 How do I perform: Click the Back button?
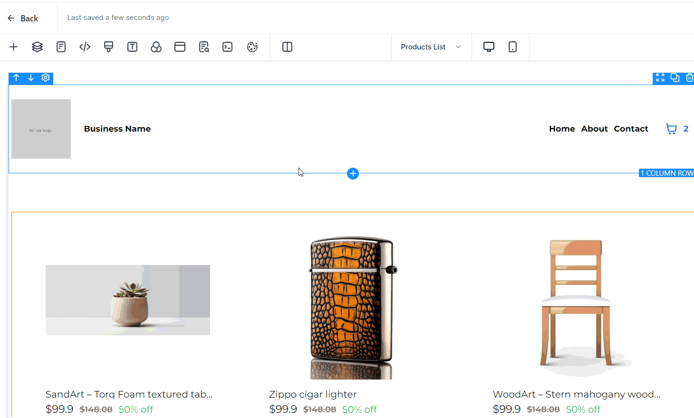click(22, 18)
